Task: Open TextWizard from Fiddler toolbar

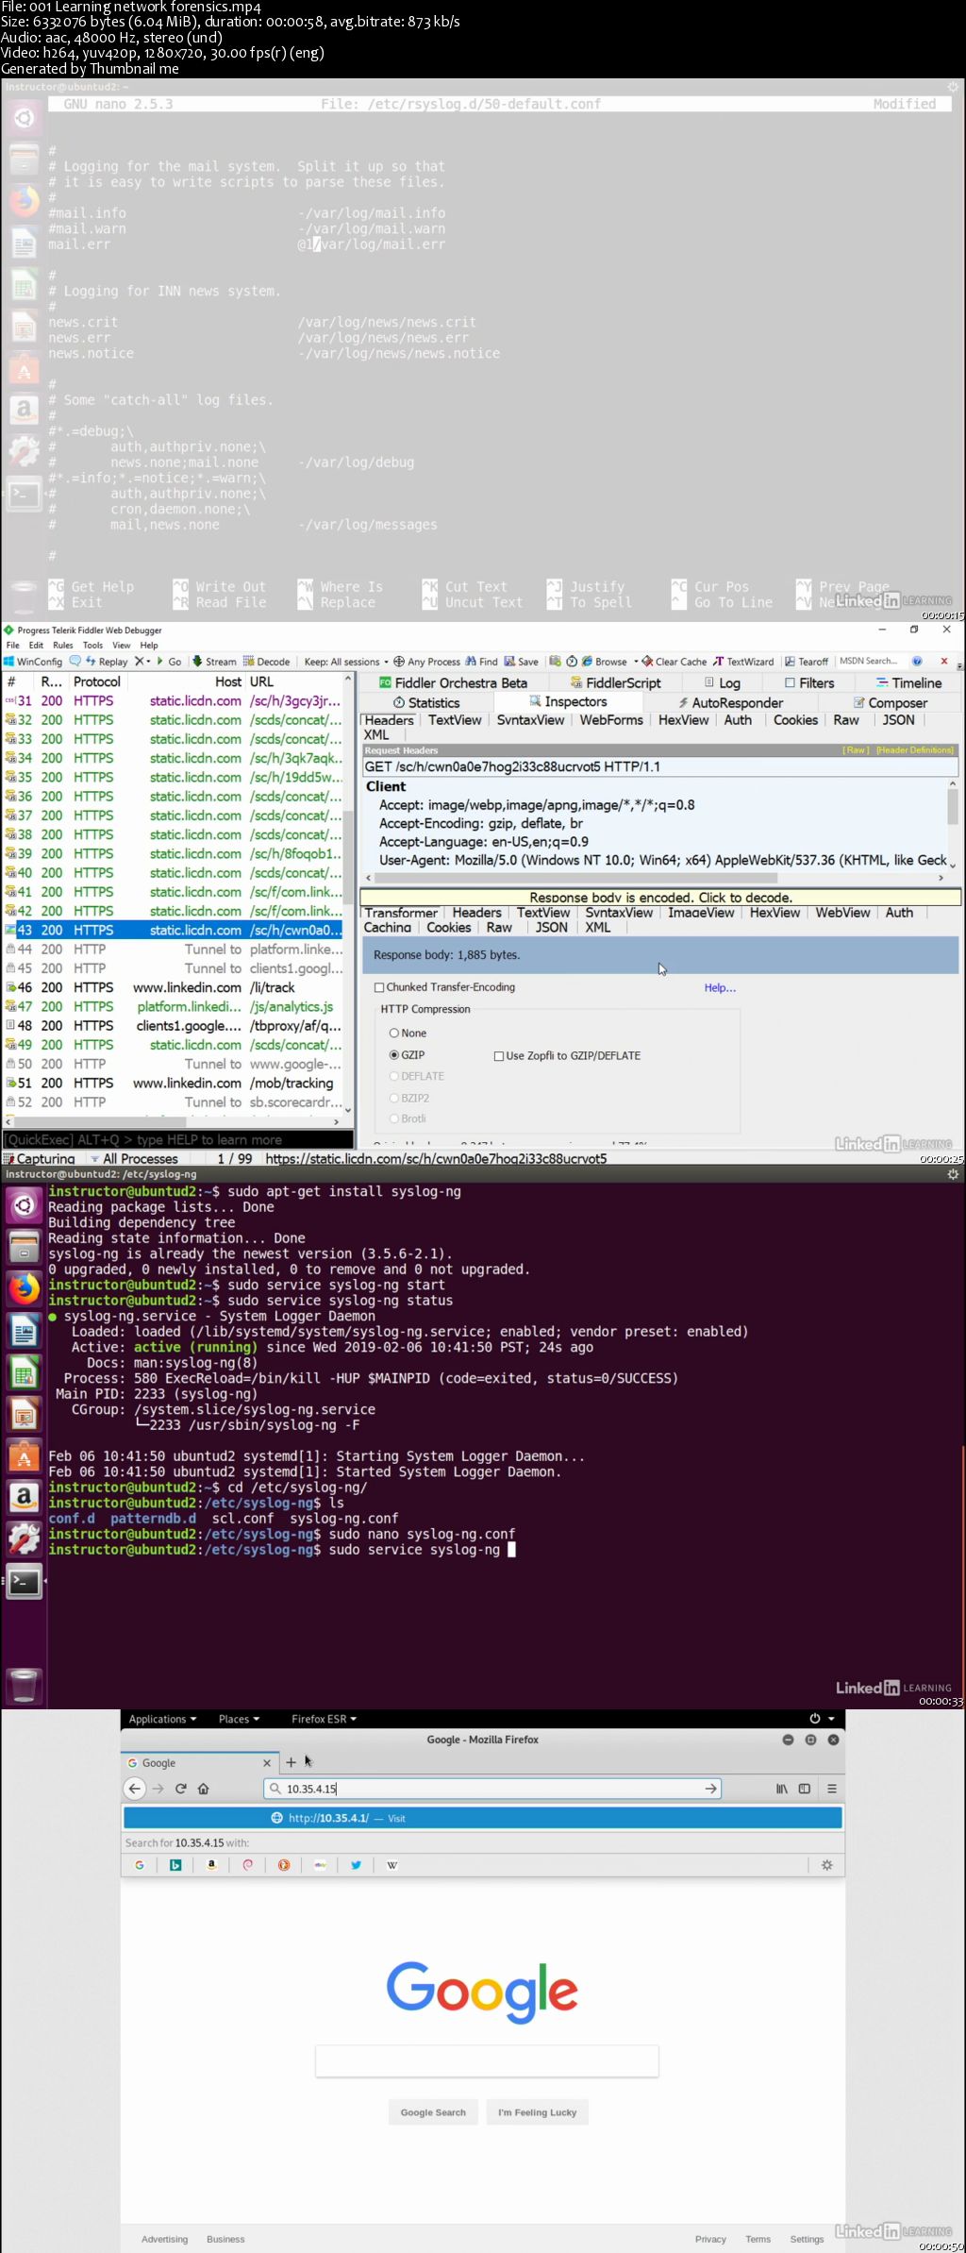Action: pos(743,662)
